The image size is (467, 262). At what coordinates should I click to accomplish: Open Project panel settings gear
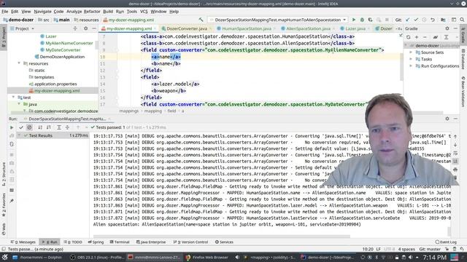pos(86,28)
